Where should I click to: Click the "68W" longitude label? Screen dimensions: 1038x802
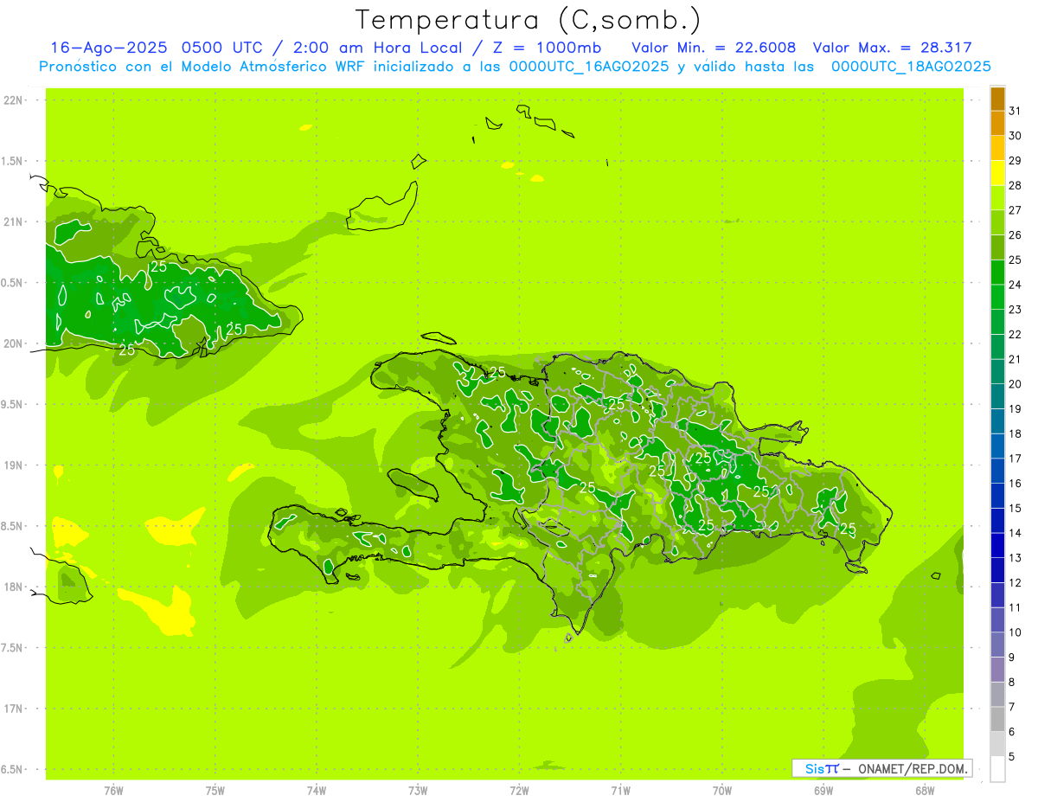[925, 791]
